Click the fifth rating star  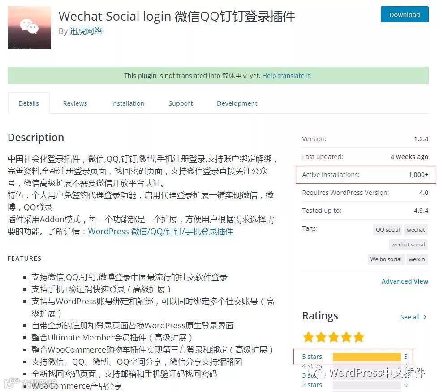359,337
